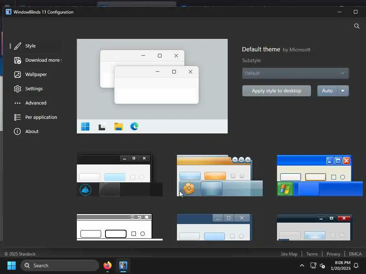Select the navy blue flat skin thumbnail
Viewport: 366px width, 274px height.
[x=214, y=227]
